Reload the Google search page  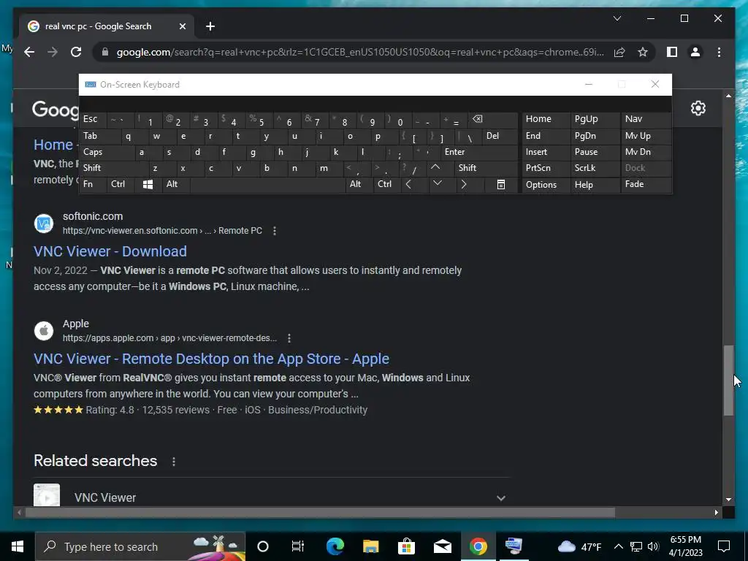point(76,52)
